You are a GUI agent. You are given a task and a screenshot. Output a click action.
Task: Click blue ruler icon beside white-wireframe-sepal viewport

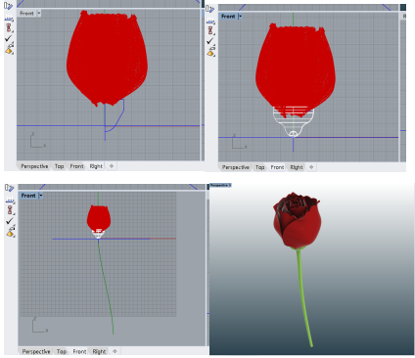210,9
